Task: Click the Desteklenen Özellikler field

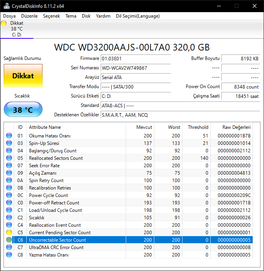Action: tap(180, 115)
